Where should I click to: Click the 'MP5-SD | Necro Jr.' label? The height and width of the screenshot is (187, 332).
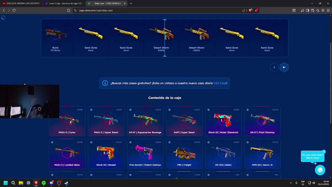click(x=262, y=165)
